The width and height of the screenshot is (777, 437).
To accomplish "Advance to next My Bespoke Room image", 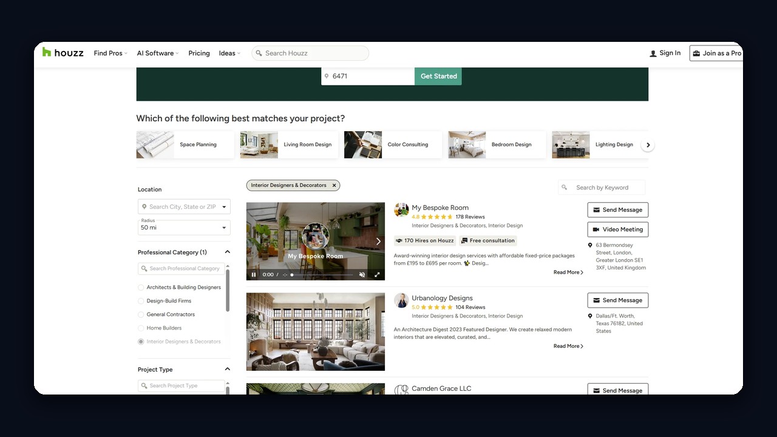I will click(x=378, y=241).
